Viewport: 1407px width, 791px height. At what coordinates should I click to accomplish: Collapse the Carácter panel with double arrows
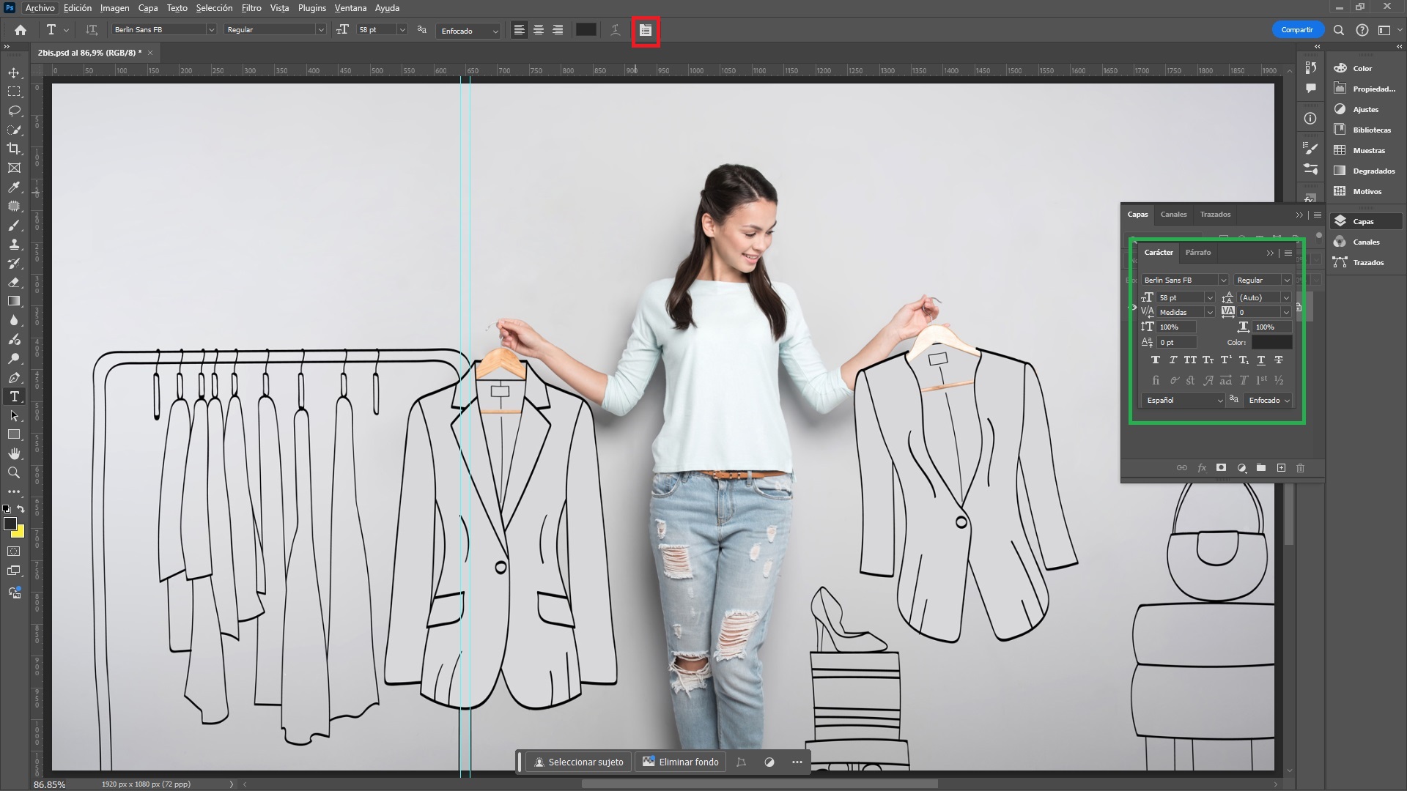tap(1270, 253)
